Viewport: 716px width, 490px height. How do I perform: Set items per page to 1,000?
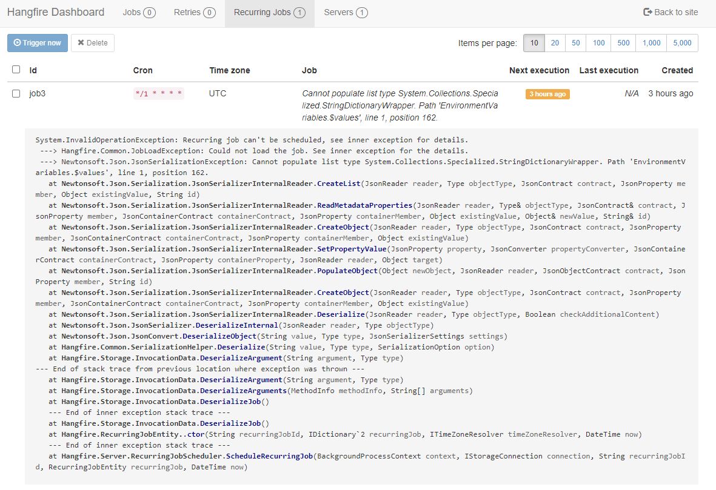(651, 43)
